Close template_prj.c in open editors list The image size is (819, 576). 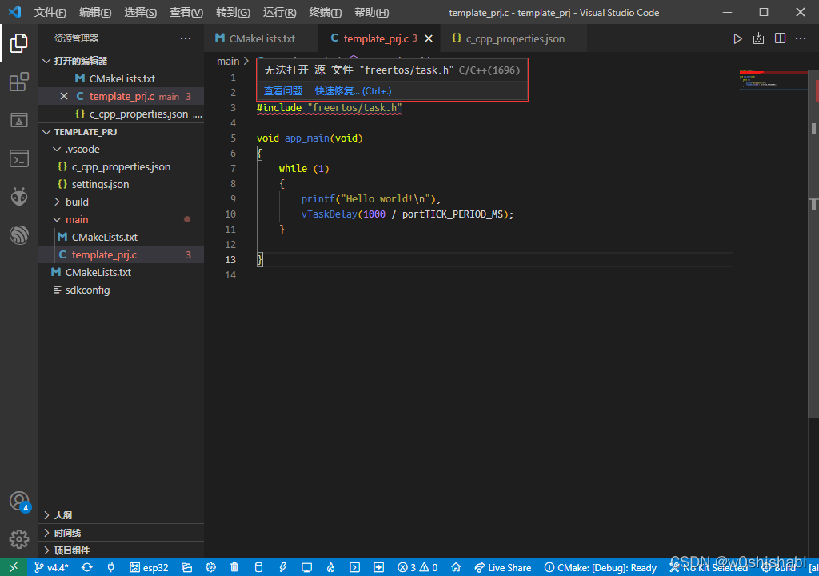[64, 96]
